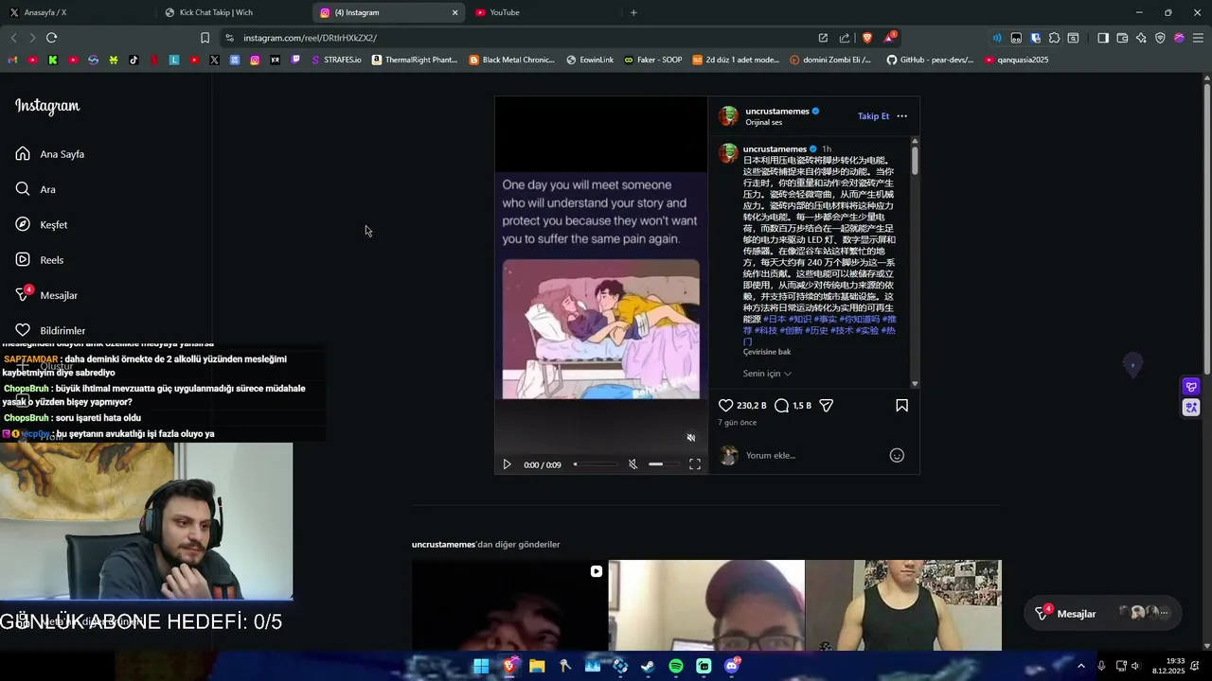Open the three-dot post options menu

coord(901,115)
